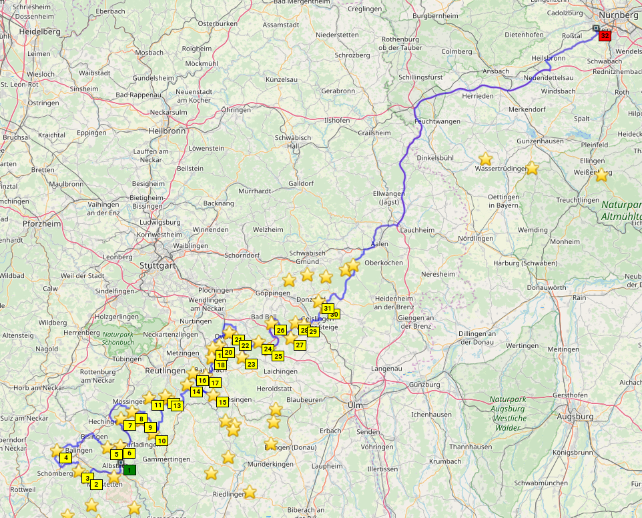Click yellow waypoint marker 4 near Balingen
The height and width of the screenshot is (518, 642).
65,457
